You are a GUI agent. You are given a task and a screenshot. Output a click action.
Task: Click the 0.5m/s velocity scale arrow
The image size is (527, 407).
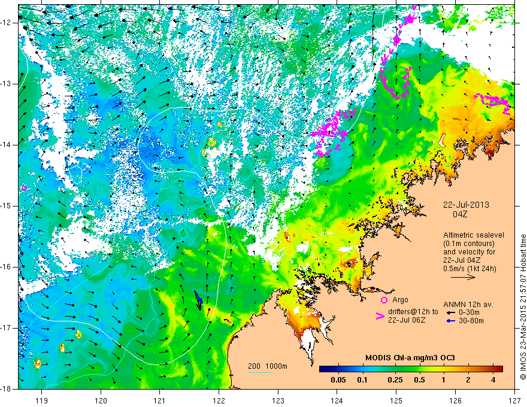(x=463, y=277)
